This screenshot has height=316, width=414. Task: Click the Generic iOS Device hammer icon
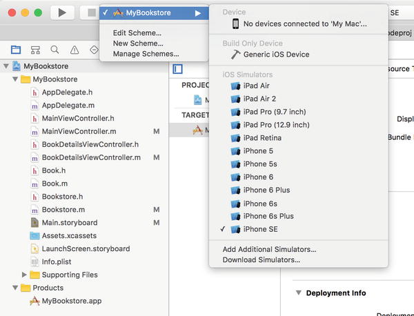(x=235, y=55)
